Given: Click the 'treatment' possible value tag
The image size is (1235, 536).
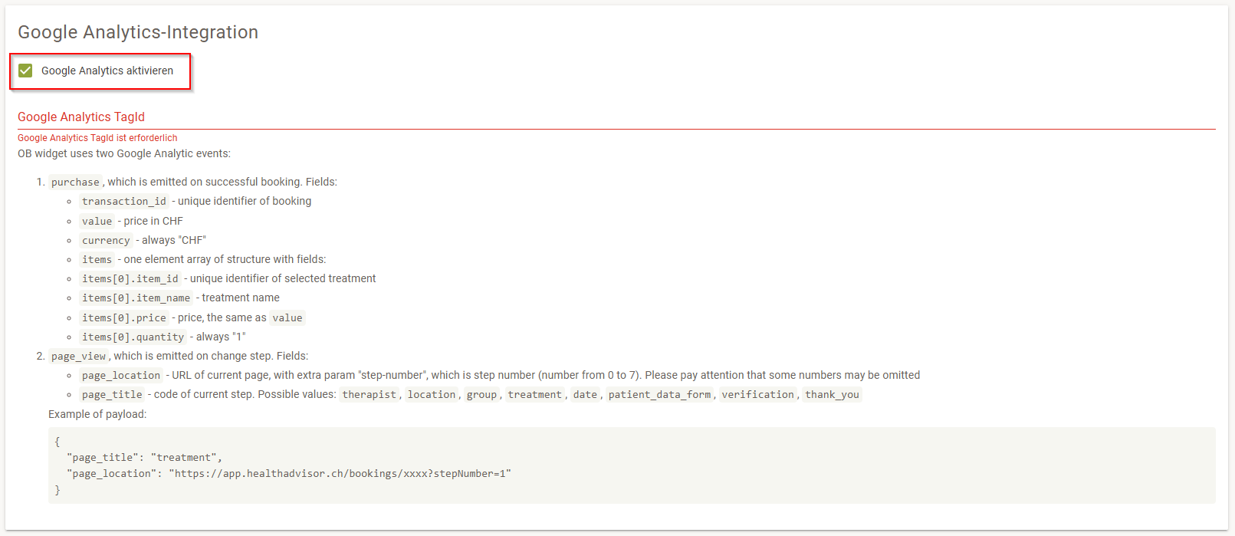Looking at the screenshot, I should 534,394.
